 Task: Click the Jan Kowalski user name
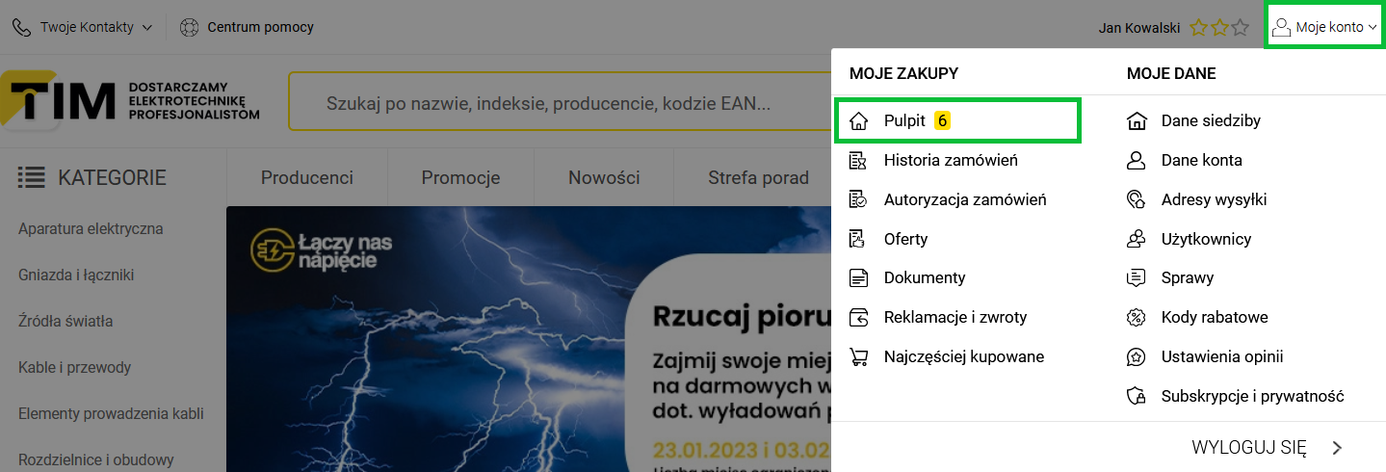[x=1139, y=28]
